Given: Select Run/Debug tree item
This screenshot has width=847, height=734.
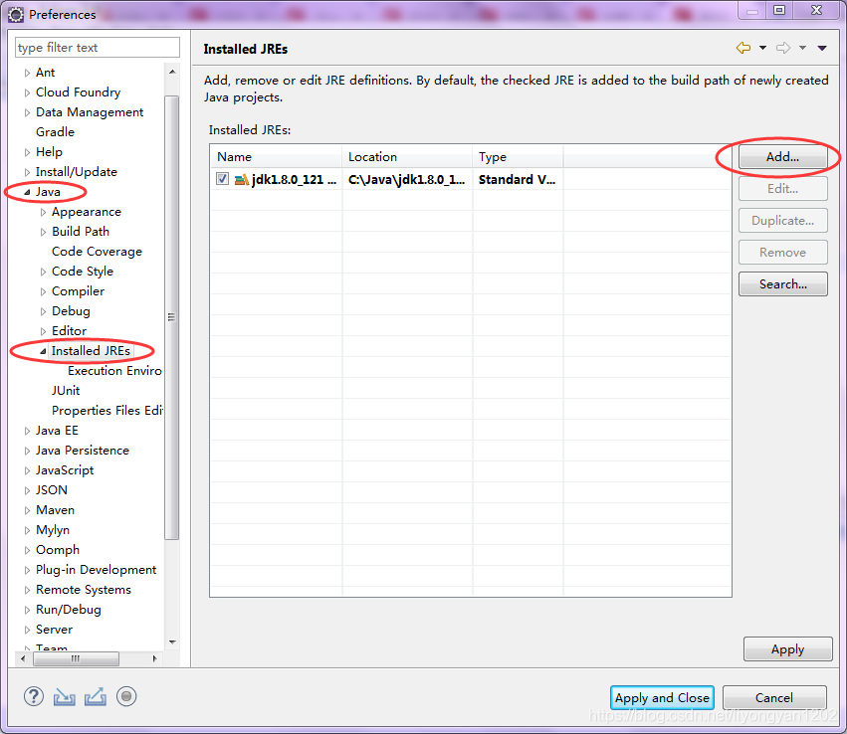Looking at the screenshot, I should pyautogui.click(x=68, y=610).
